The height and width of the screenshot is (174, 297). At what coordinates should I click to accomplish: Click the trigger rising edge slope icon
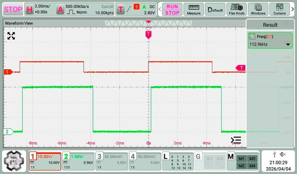click(128, 9)
